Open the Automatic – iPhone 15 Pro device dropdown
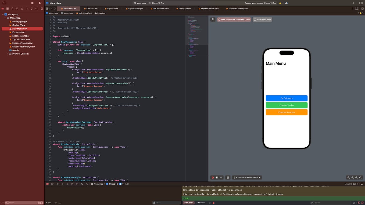 coord(247,177)
